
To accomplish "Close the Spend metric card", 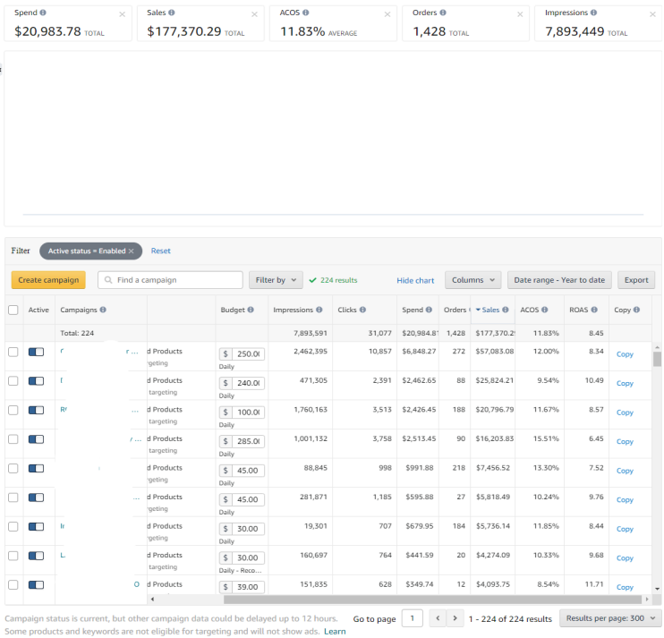I will (123, 14).
